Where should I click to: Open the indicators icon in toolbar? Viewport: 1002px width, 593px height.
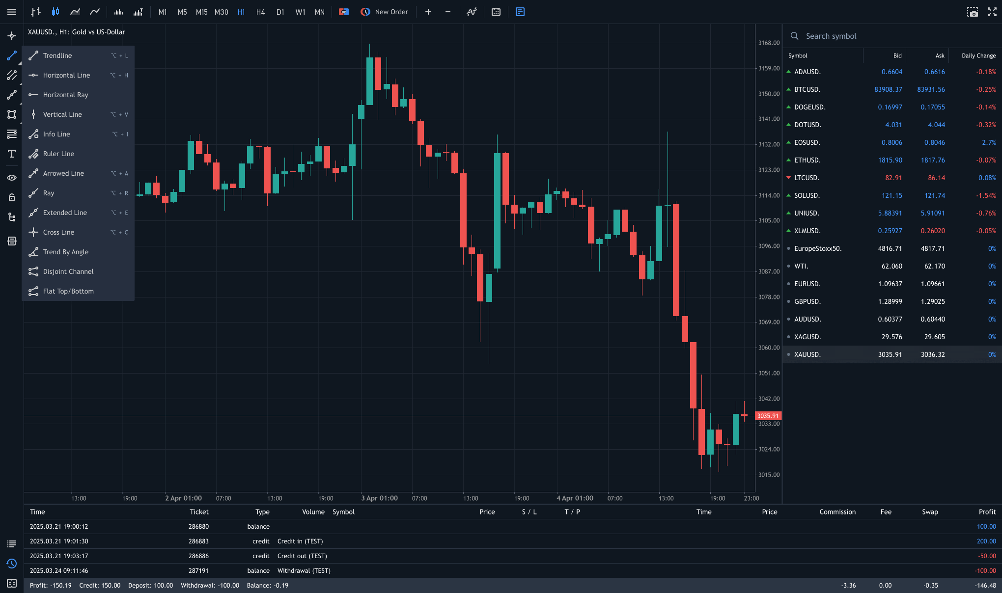472,12
